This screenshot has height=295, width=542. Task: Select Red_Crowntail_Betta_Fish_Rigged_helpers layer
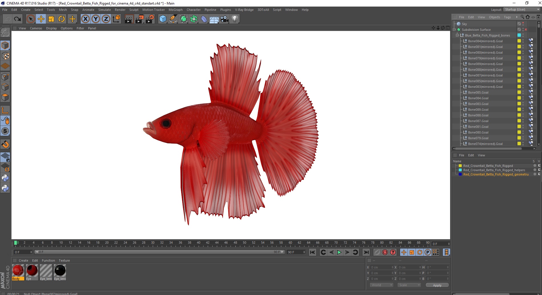(494, 170)
